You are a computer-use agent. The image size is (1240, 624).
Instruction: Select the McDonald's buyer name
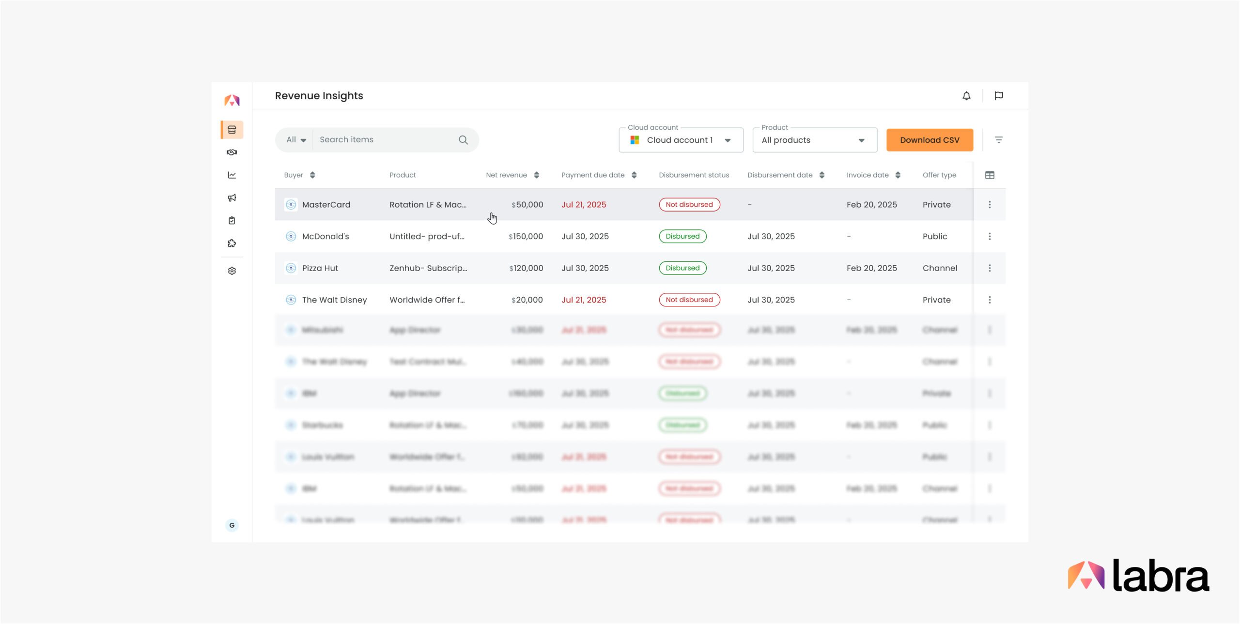(x=325, y=236)
